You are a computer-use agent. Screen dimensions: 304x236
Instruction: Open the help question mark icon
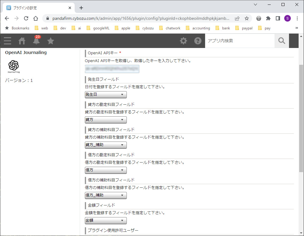198,41
